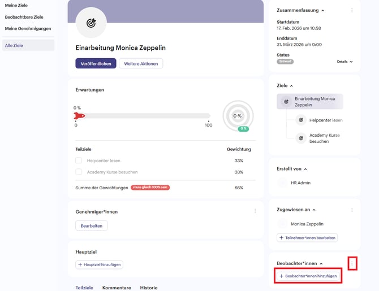Click the Academy Kurse besuchen label in Teilziele
The width and height of the screenshot is (379, 291).
(112, 172)
